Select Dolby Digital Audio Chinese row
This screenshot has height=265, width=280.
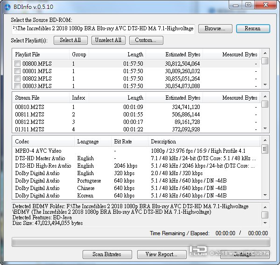(x=136, y=188)
